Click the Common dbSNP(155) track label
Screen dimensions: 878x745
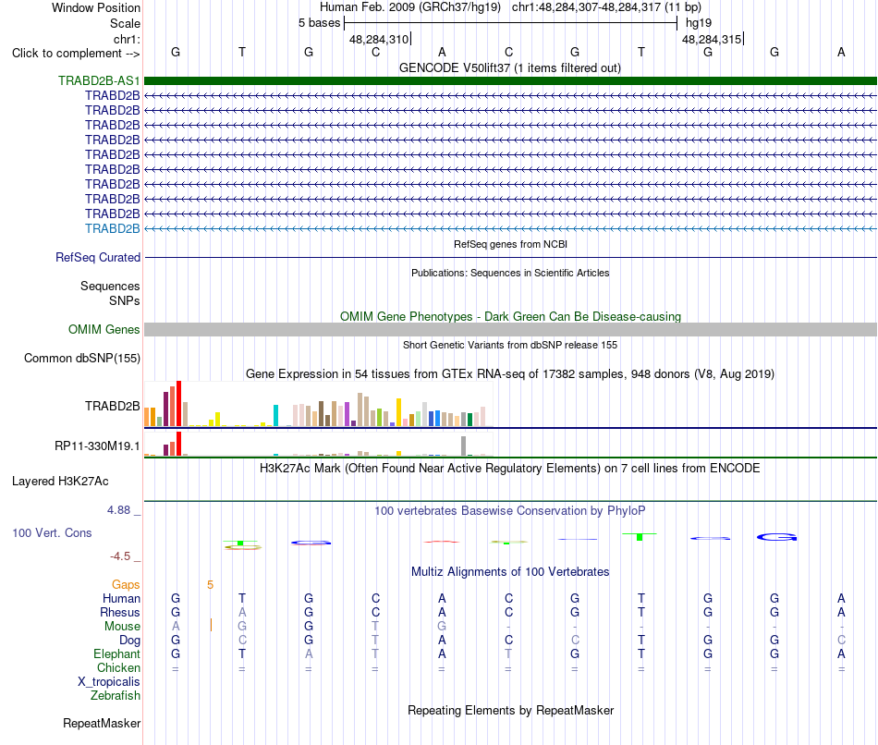click(81, 358)
